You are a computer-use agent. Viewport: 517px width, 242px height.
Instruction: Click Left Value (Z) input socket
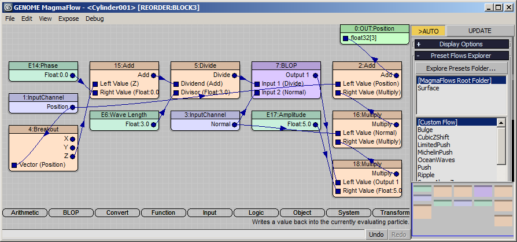95,84
